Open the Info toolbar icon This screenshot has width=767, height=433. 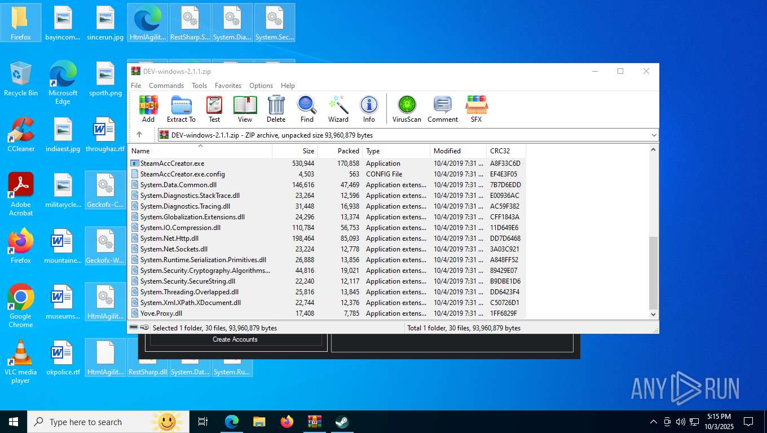pyautogui.click(x=369, y=109)
